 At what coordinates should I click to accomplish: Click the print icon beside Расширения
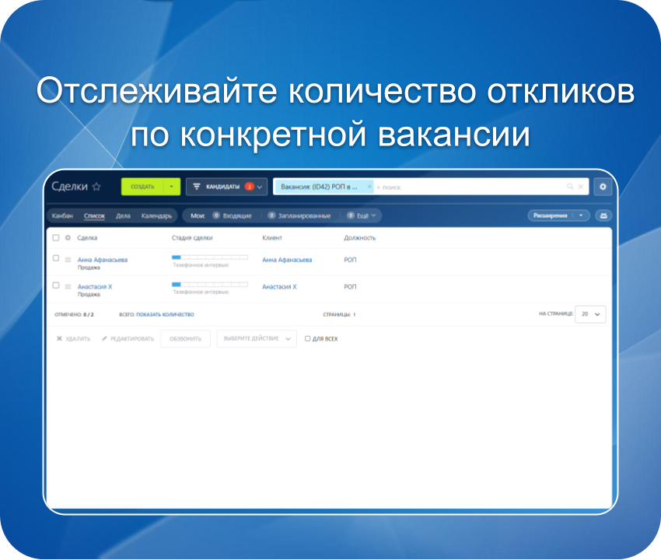(603, 215)
